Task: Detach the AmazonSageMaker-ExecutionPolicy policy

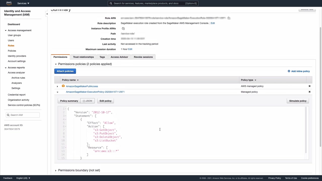Action: tap(310, 92)
